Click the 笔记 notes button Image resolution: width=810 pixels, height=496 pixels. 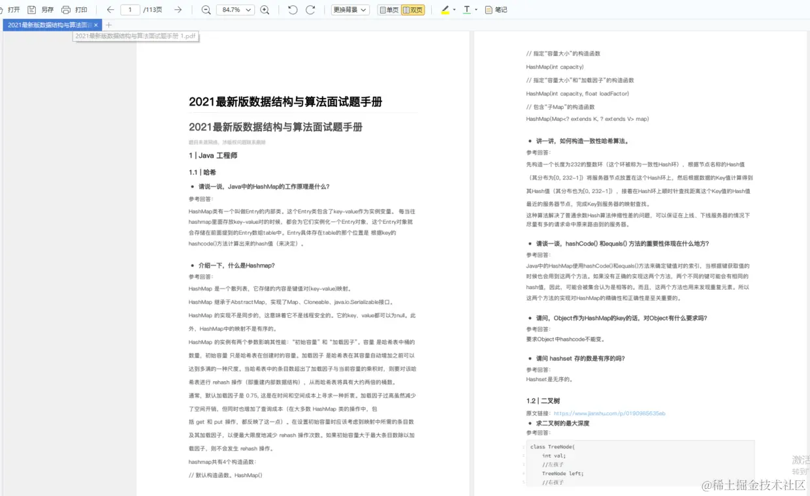(x=496, y=10)
